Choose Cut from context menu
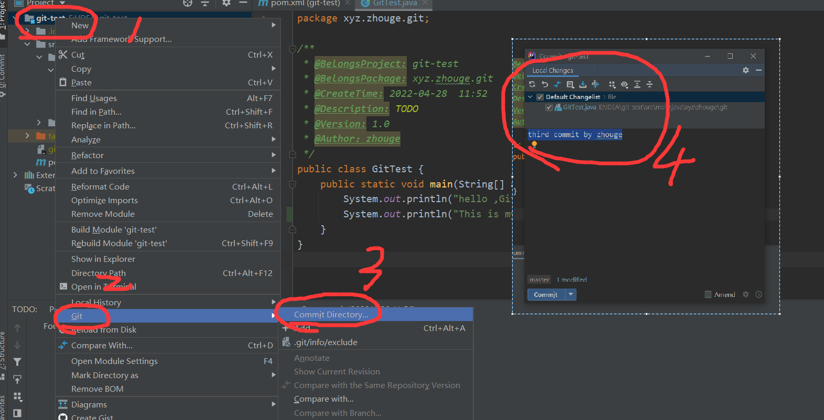 (168, 54)
